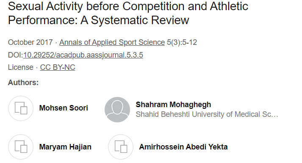The height and width of the screenshot is (163, 302).
Task: Click the Shahid Beheshti University affiliation text
Action: [x=207, y=114]
